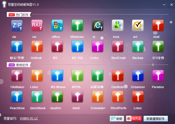
Task: Click the red mail key icon
Action: 158,25
